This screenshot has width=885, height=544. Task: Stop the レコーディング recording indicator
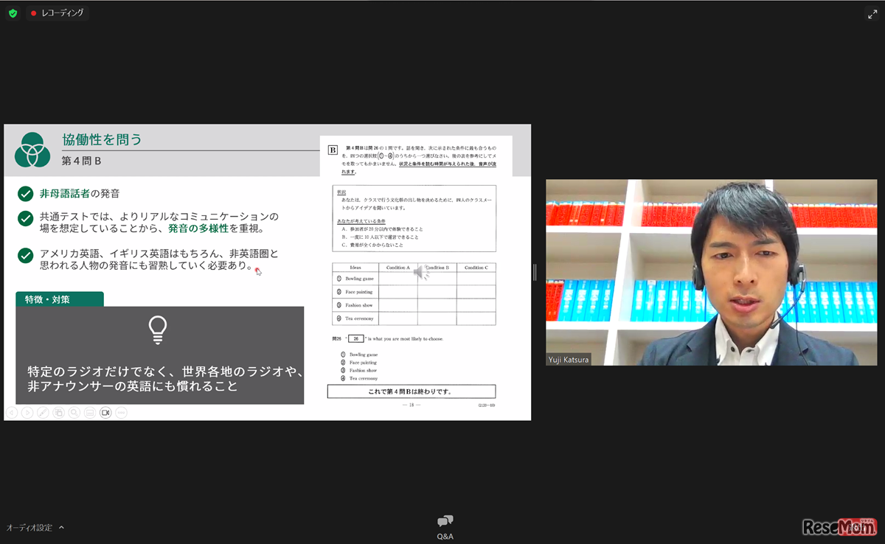[x=57, y=13]
